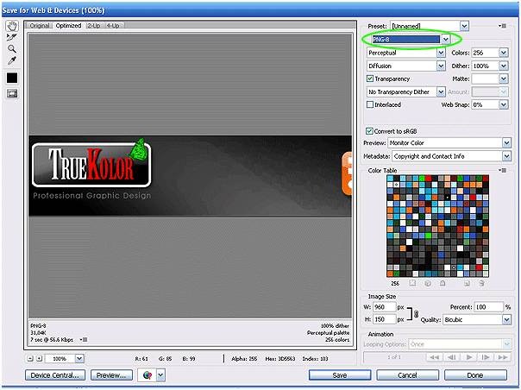The image size is (521, 390).
Task: Toggle slices visibility icon
Action: click(x=12, y=94)
